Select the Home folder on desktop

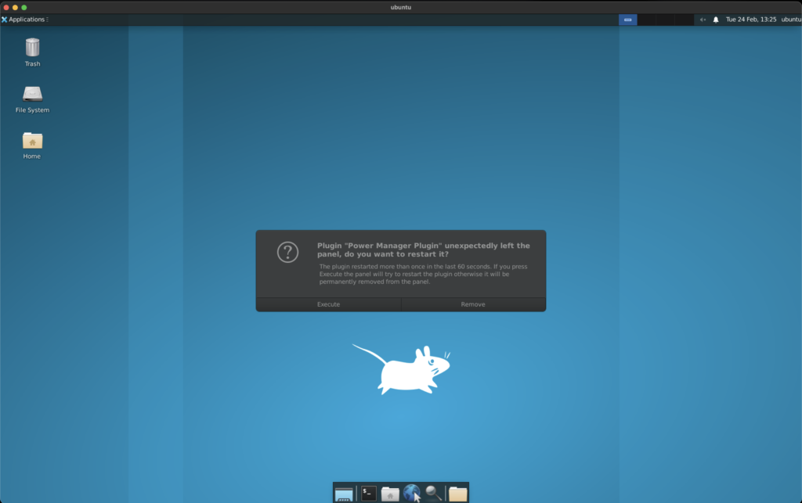[32, 141]
